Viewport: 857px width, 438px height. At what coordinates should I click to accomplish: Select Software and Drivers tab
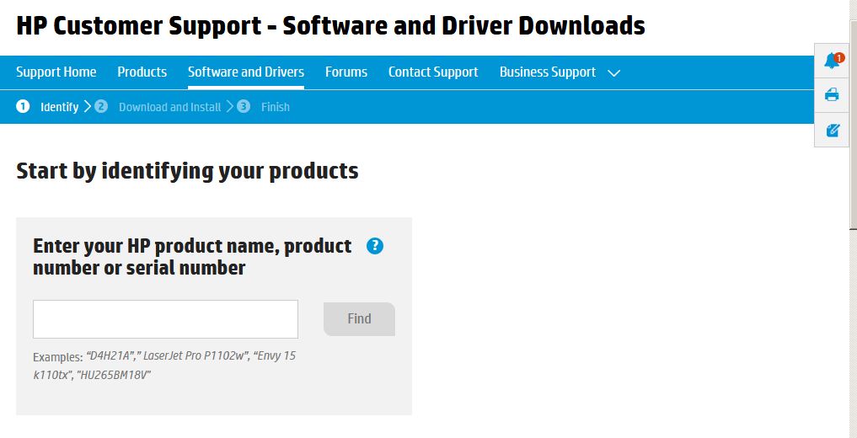coord(246,72)
